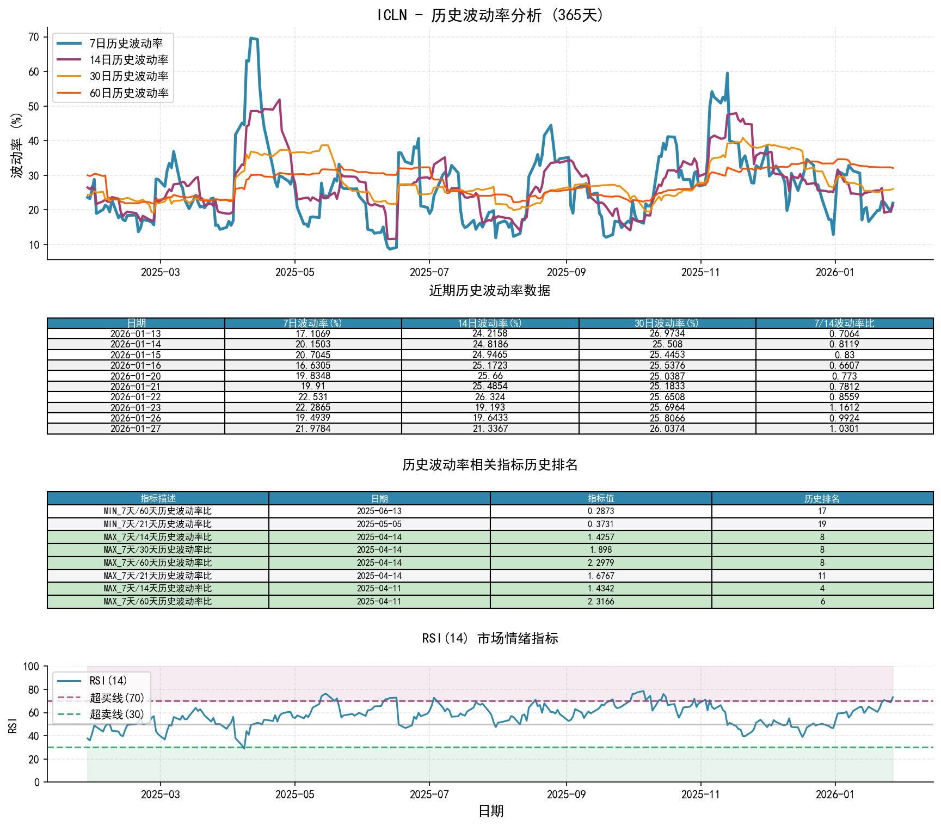The image size is (941, 825).
Task: Click the 超卖线(30) legend entry
Action: pos(116,714)
